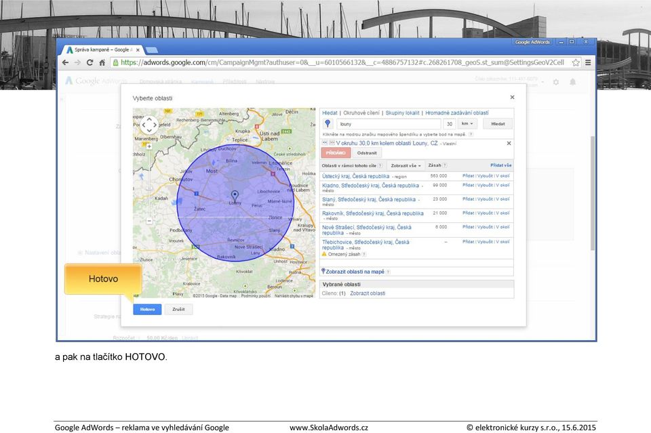Open Kladno, Středočeský kraj link
Image resolution: width=651 pixels, height=433 pixels.
click(370, 186)
